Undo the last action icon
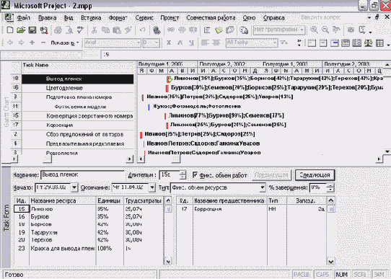391x279 pixels. pos(142,30)
